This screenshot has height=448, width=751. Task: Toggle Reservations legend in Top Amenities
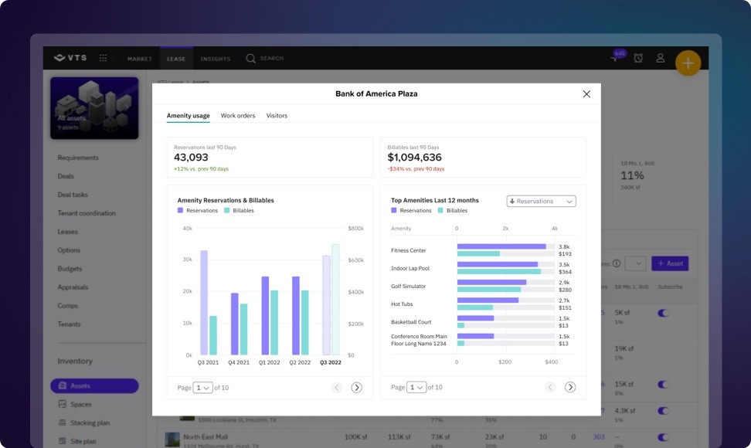[411, 211]
